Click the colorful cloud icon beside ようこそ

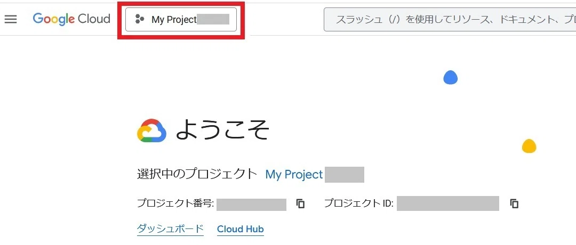[x=151, y=130]
